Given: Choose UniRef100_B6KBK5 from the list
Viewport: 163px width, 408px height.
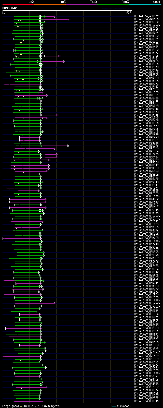Looking at the screenshot, I should click(x=146, y=213).
